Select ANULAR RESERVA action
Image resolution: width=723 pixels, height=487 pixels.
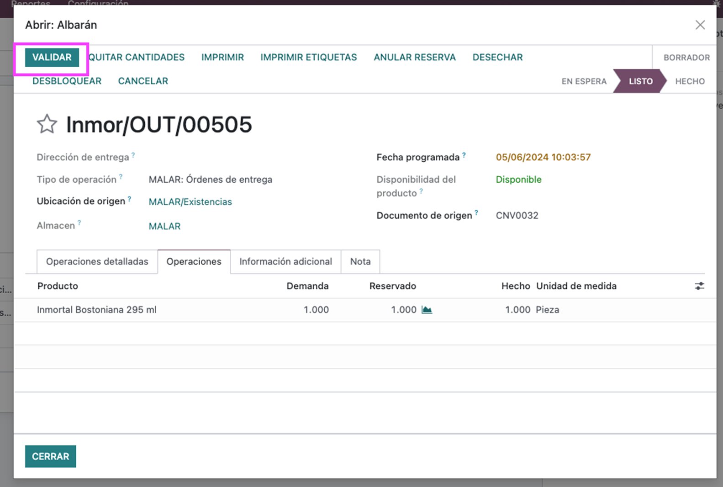tap(415, 57)
